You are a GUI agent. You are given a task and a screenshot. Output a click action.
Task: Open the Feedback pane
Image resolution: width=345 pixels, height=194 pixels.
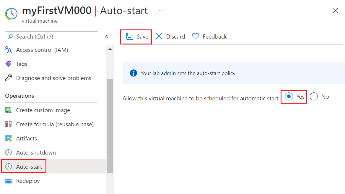[x=209, y=37]
